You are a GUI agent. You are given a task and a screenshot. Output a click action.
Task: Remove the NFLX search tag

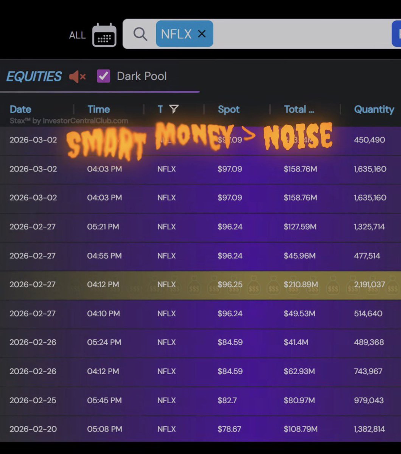click(202, 34)
